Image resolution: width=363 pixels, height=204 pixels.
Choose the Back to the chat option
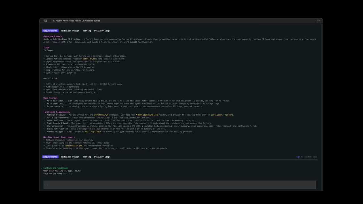53,174
